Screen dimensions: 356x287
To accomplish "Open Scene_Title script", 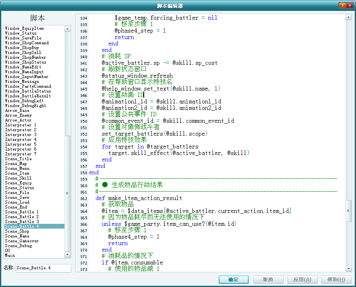I will coord(19,159).
